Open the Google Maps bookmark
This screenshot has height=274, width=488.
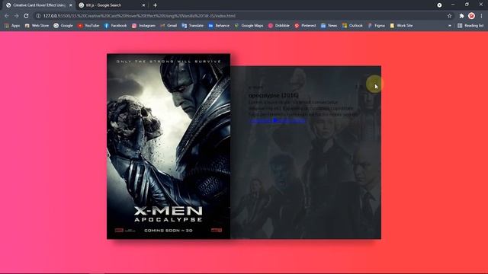pyautogui.click(x=249, y=25)
